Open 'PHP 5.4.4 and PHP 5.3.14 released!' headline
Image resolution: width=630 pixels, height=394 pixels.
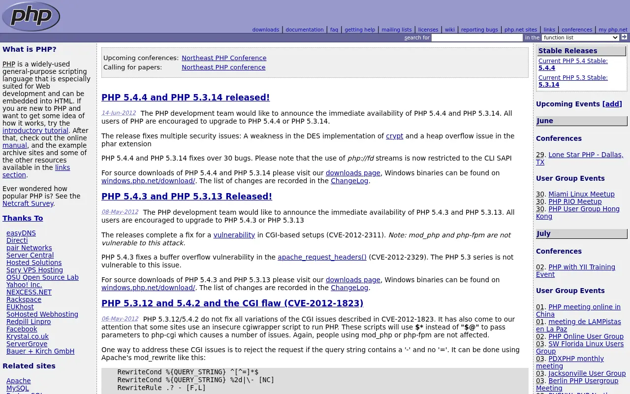click(x=186, y=98)
